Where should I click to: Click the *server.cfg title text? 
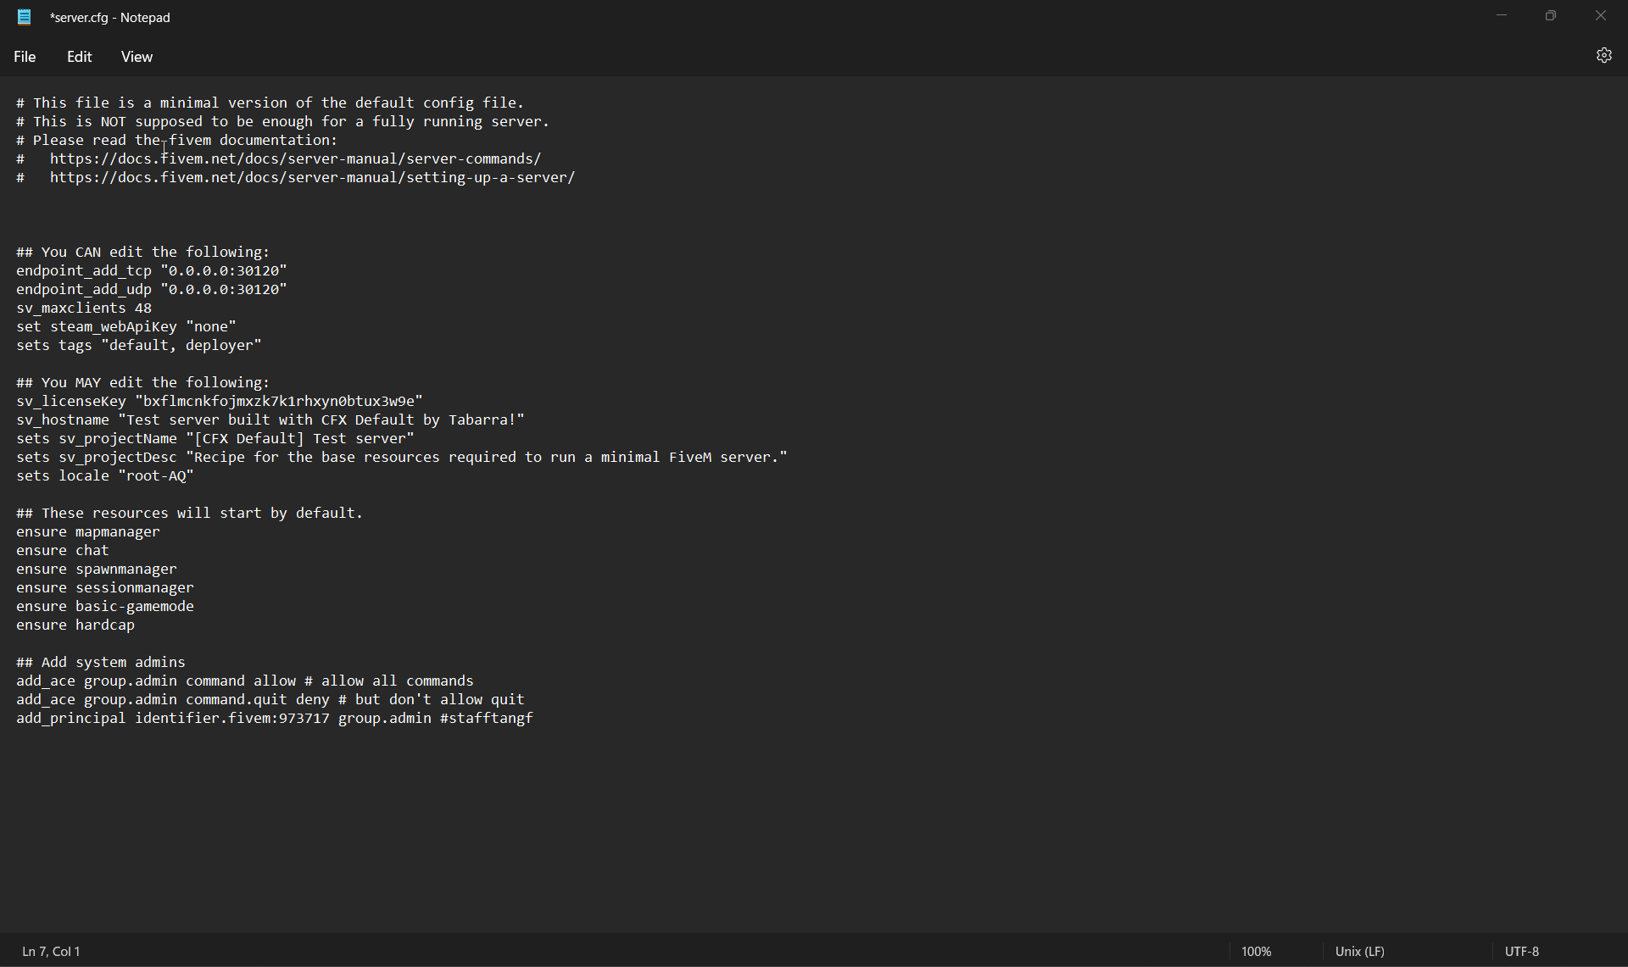(109, 16)
